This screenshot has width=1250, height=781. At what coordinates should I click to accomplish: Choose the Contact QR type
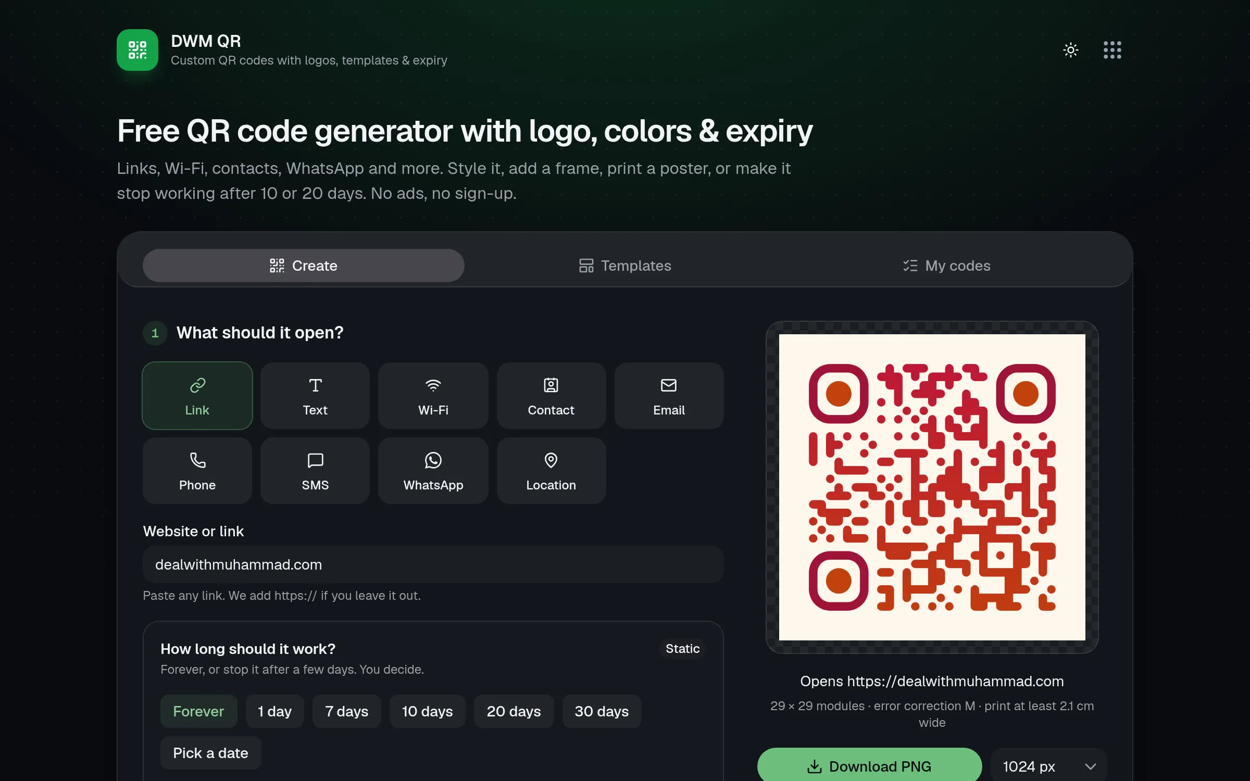[x=551, y=396]
